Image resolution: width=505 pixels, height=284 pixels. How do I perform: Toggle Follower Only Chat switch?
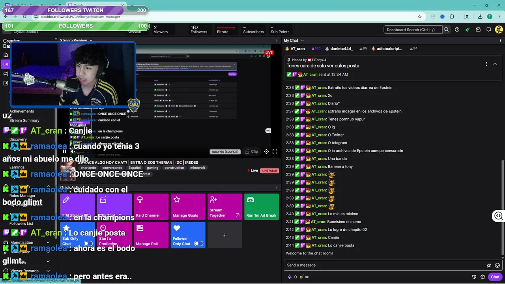[x=198, y=244]
